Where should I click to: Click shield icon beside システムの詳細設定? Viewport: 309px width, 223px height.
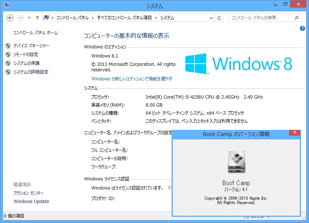[x=8, y=72]
